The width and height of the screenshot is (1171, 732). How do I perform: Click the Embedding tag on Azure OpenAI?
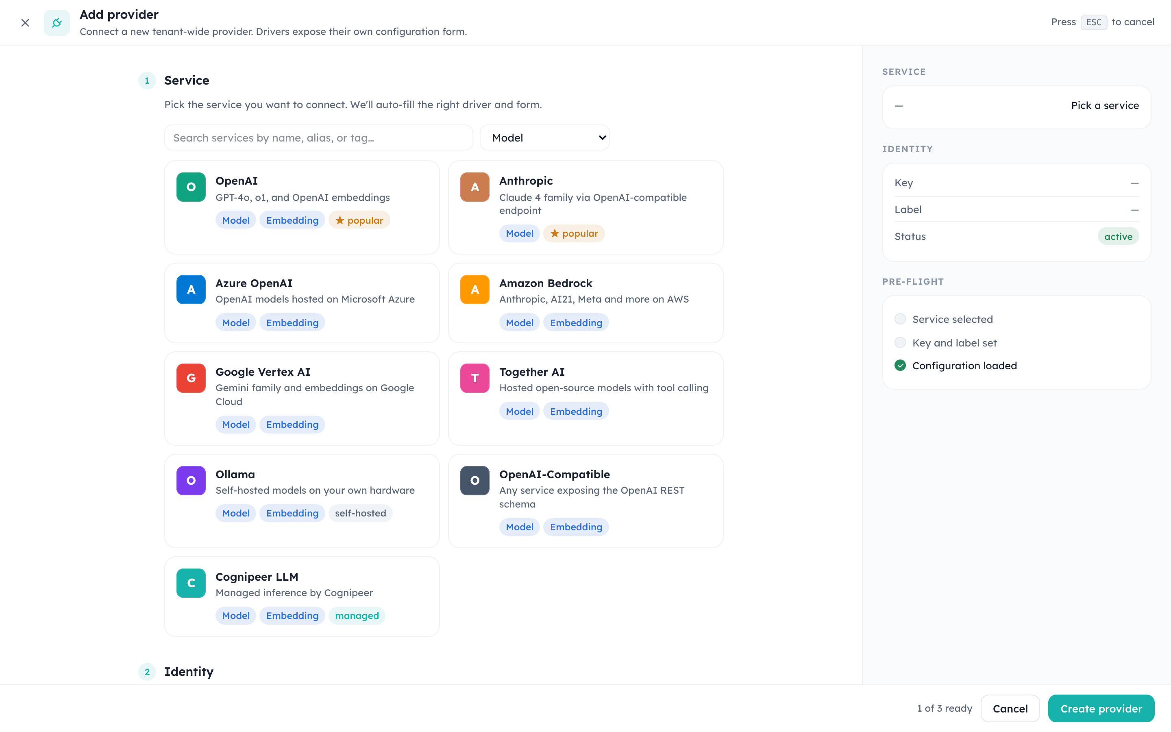(x=292, y=322)
